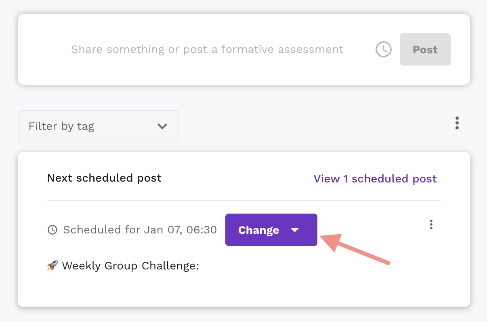The image size is (487, 322).
Task: Click the grey Post button
Action: tap(425, 49)
